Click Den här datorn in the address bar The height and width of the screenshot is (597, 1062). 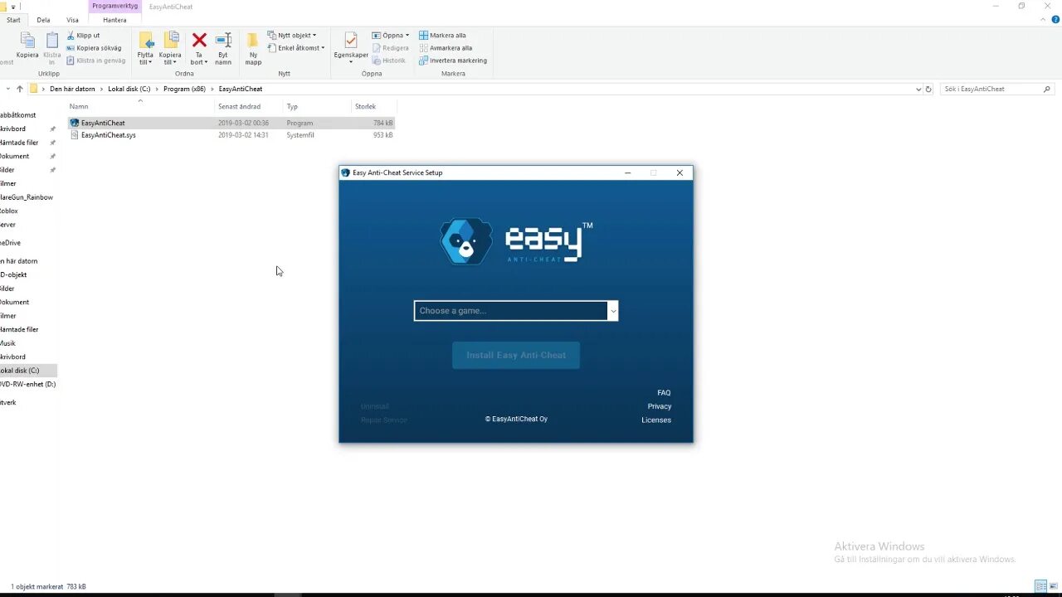click(72, 89)
